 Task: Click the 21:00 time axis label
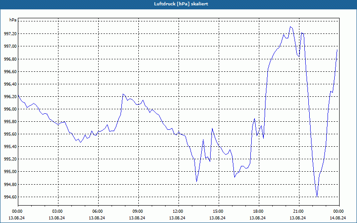[x=299, y=211]
